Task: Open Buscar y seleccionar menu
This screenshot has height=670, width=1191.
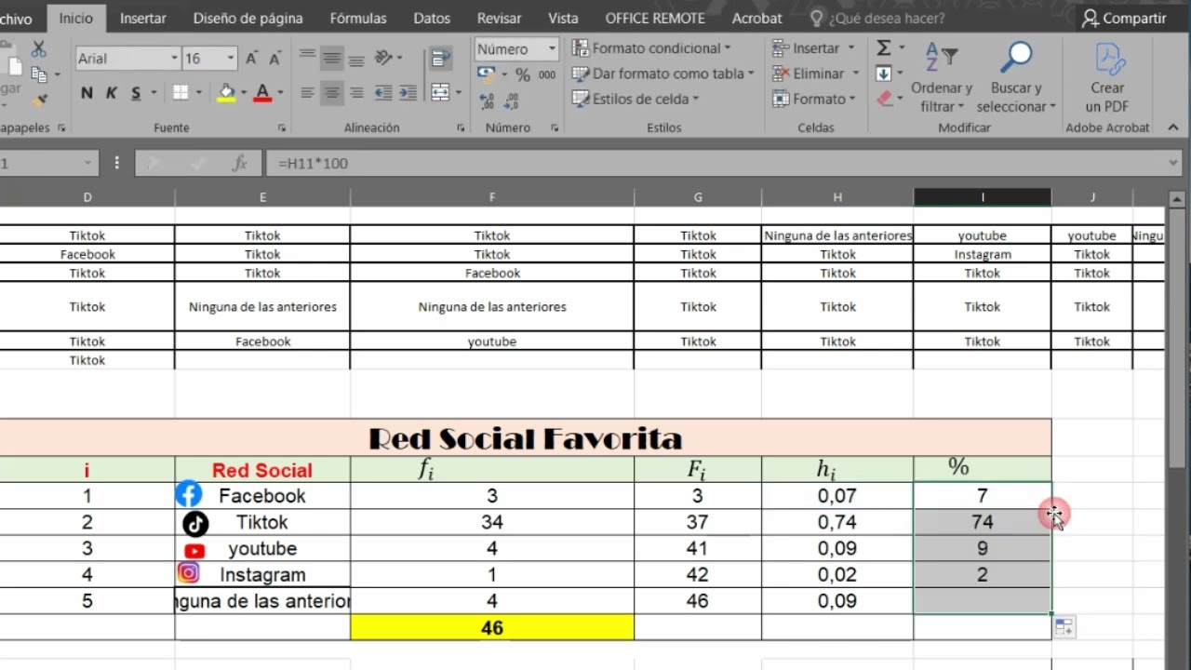Action: coord(1016,78)
